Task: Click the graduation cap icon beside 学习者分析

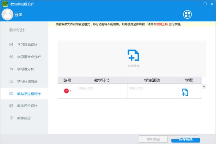Action: 11,69
